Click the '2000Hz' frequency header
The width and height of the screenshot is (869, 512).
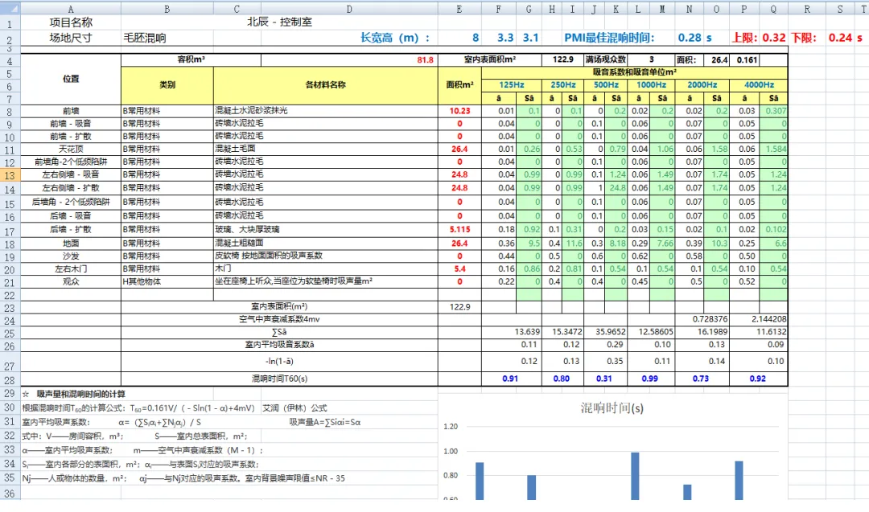coord(702,84)
